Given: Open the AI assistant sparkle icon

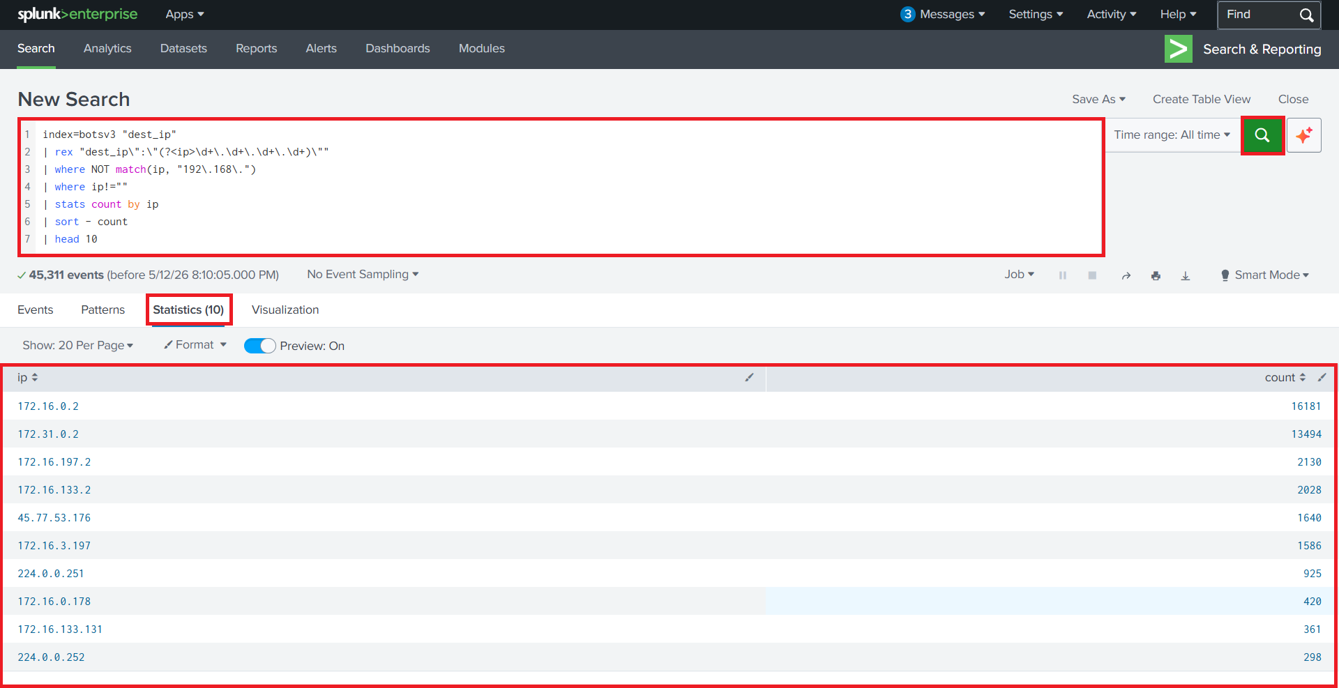Looking at the screenshot, I should pos(1304,135).
